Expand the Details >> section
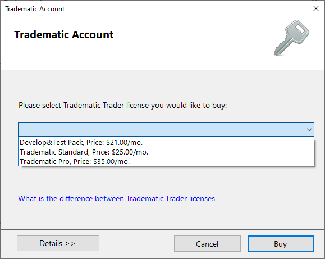This screenshot has width=325, height=259. [58, 243]
